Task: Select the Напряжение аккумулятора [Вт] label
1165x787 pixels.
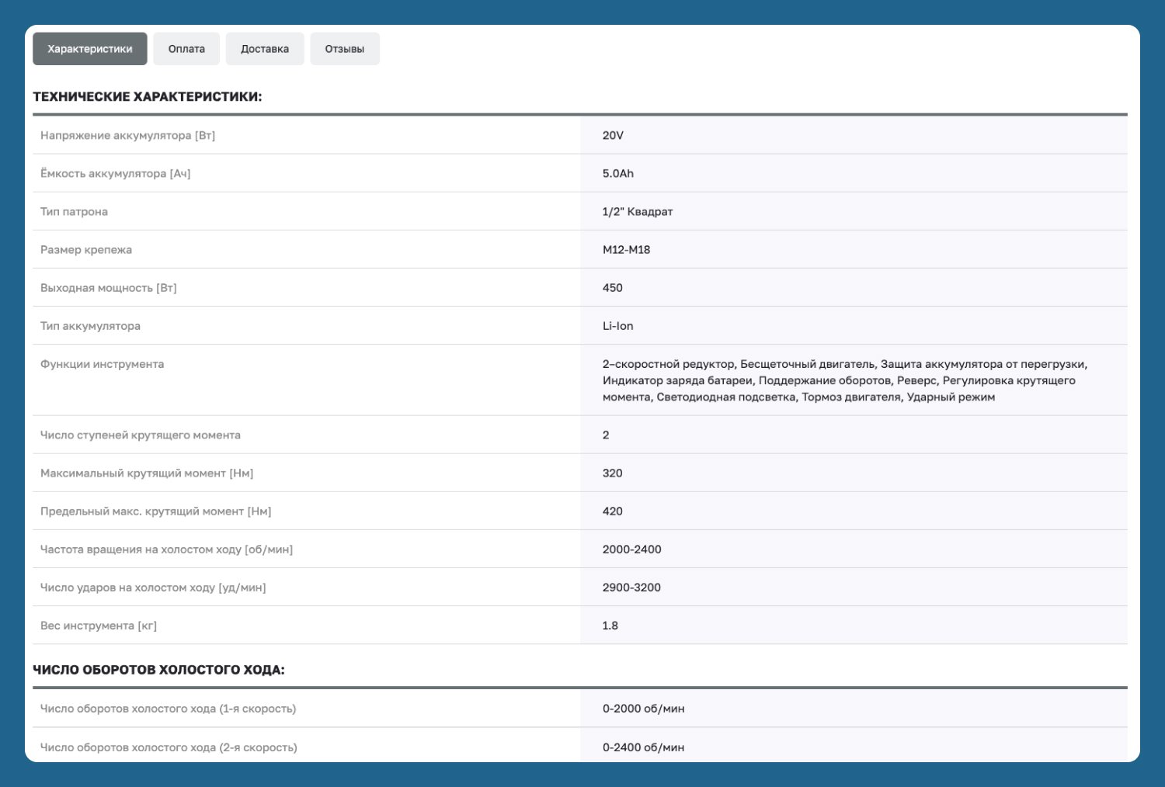Action: (x=128, y=135)
